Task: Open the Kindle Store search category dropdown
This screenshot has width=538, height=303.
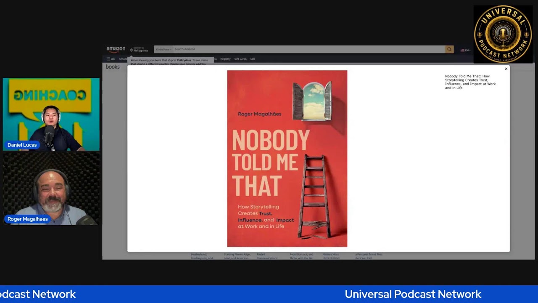Action: 164,49
